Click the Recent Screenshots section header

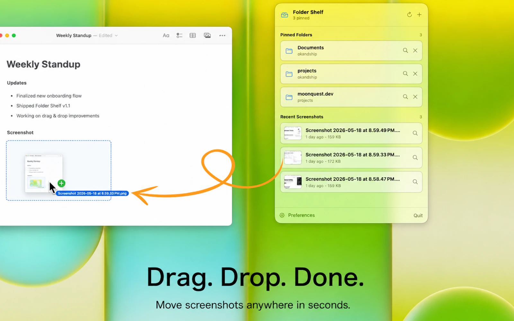(302, 117)
